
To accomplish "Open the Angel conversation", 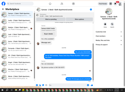I will (17, 63).
